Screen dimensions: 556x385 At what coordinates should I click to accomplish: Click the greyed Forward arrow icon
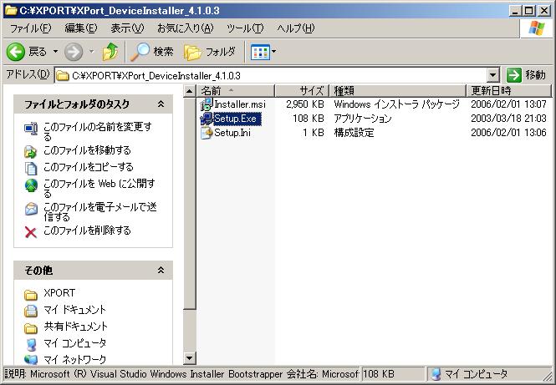point(74,52)
